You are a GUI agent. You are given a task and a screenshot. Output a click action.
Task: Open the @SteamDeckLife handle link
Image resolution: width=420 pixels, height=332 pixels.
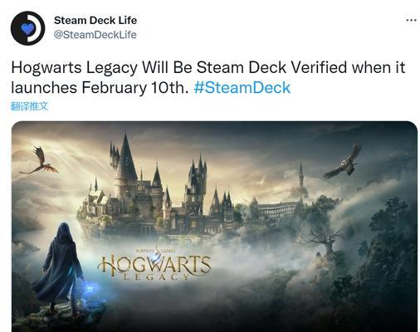point(95,35)
